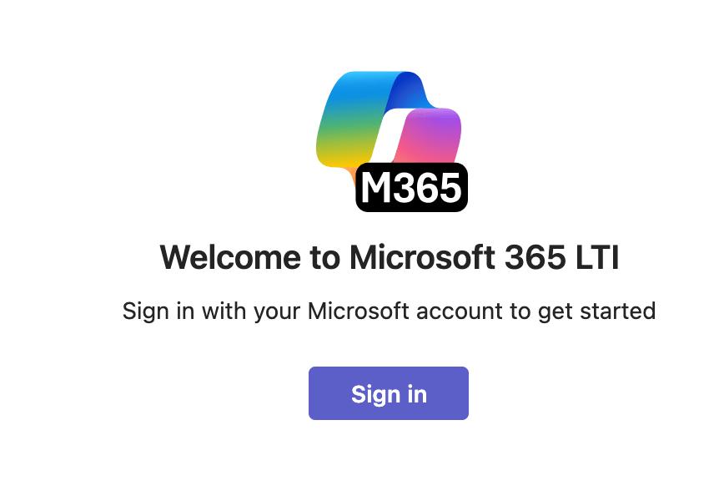Click the dark blue fold atop the logo
Image resolution: width=724 pixels, height=491 pixels.
[x=409, y=90]
